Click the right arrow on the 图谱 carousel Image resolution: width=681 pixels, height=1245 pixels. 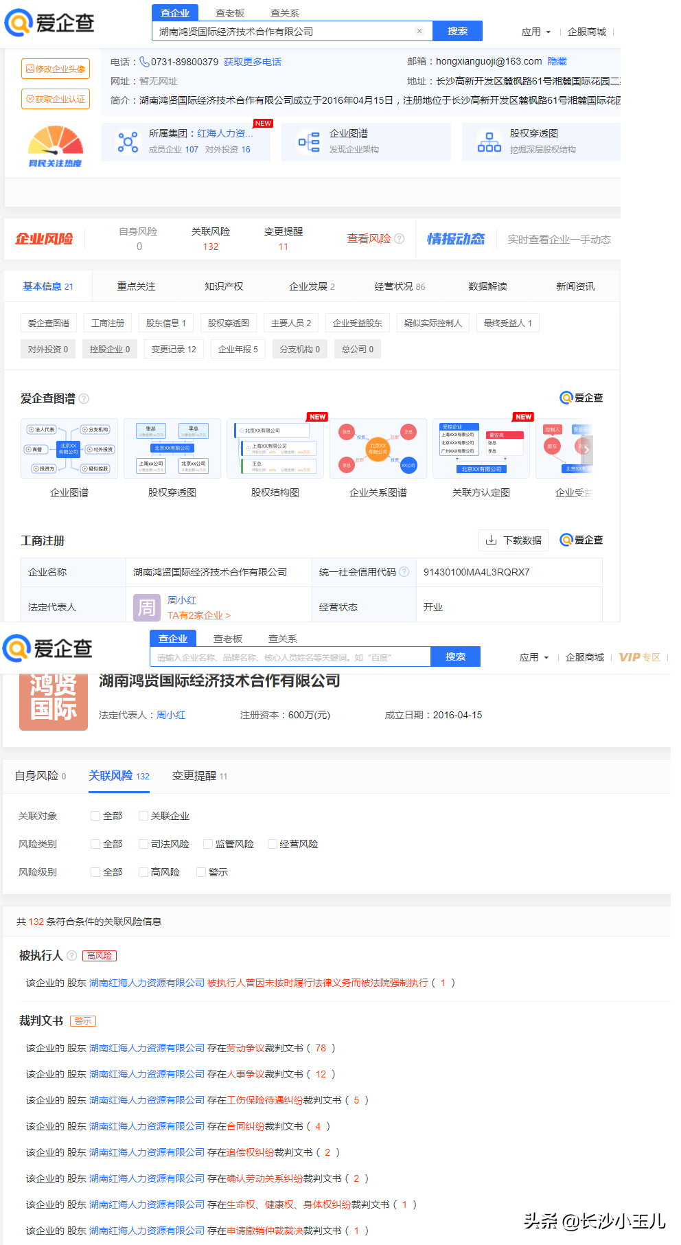pyautogui.click(x=586, y=449)
